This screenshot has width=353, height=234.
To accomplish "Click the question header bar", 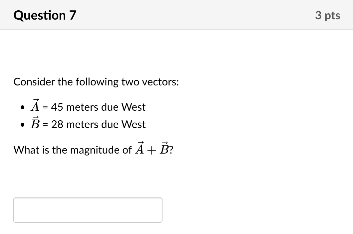I will tap(176, 15).
